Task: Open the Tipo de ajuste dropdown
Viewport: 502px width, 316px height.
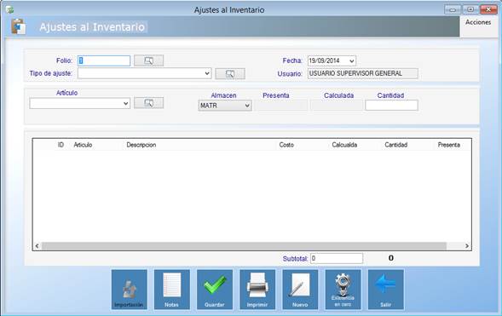Action: (207, 73)
